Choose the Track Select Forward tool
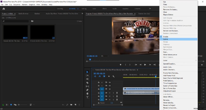Image resolution: width=206 pixels, height=110 pixels. tap(87, 76)
